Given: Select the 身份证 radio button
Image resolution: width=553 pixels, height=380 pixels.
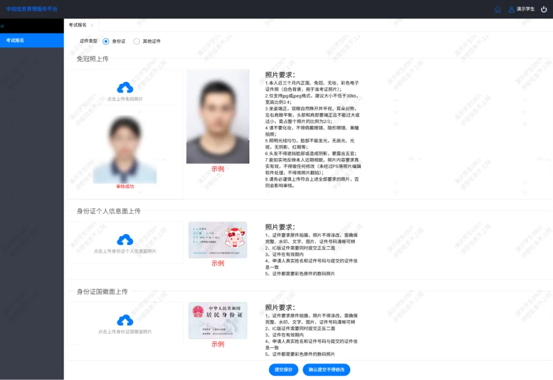Looking at the screenshot, I should (107, 41).
